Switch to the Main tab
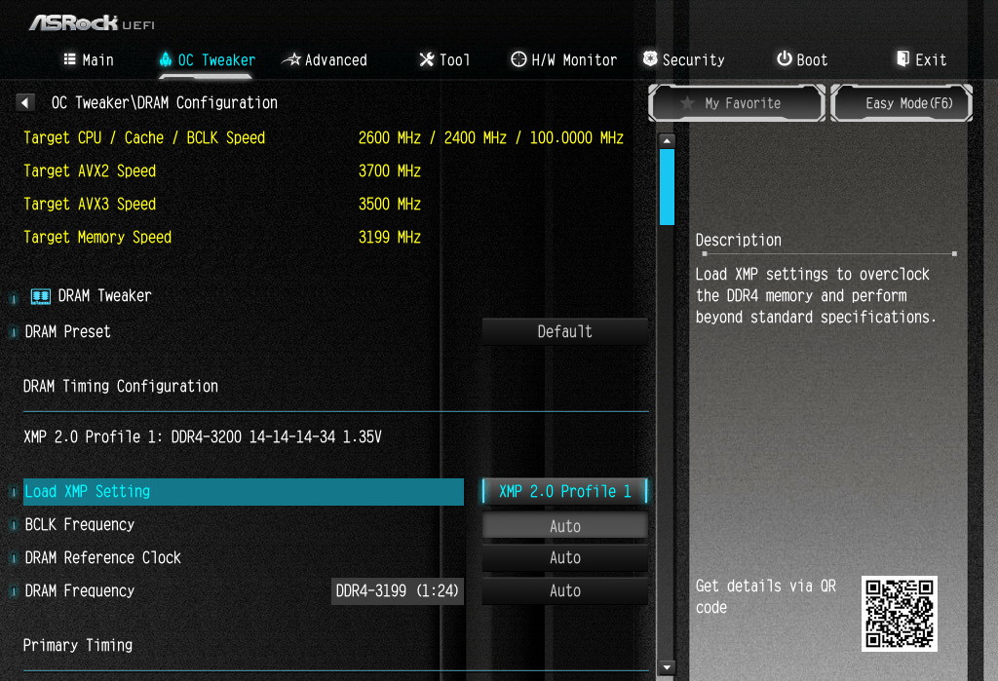Screen dimensions: 998x681 (x=89, y=59)
